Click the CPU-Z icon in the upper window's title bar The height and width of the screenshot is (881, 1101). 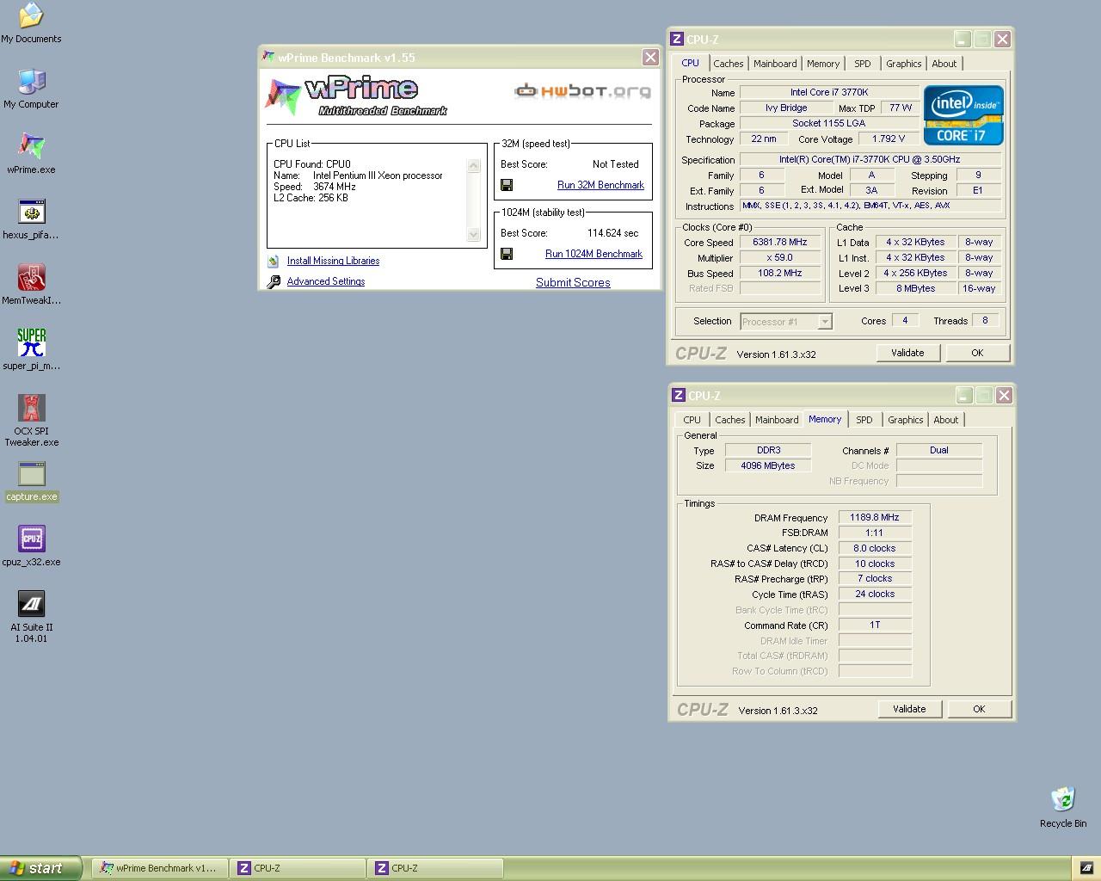pos(677,39)
